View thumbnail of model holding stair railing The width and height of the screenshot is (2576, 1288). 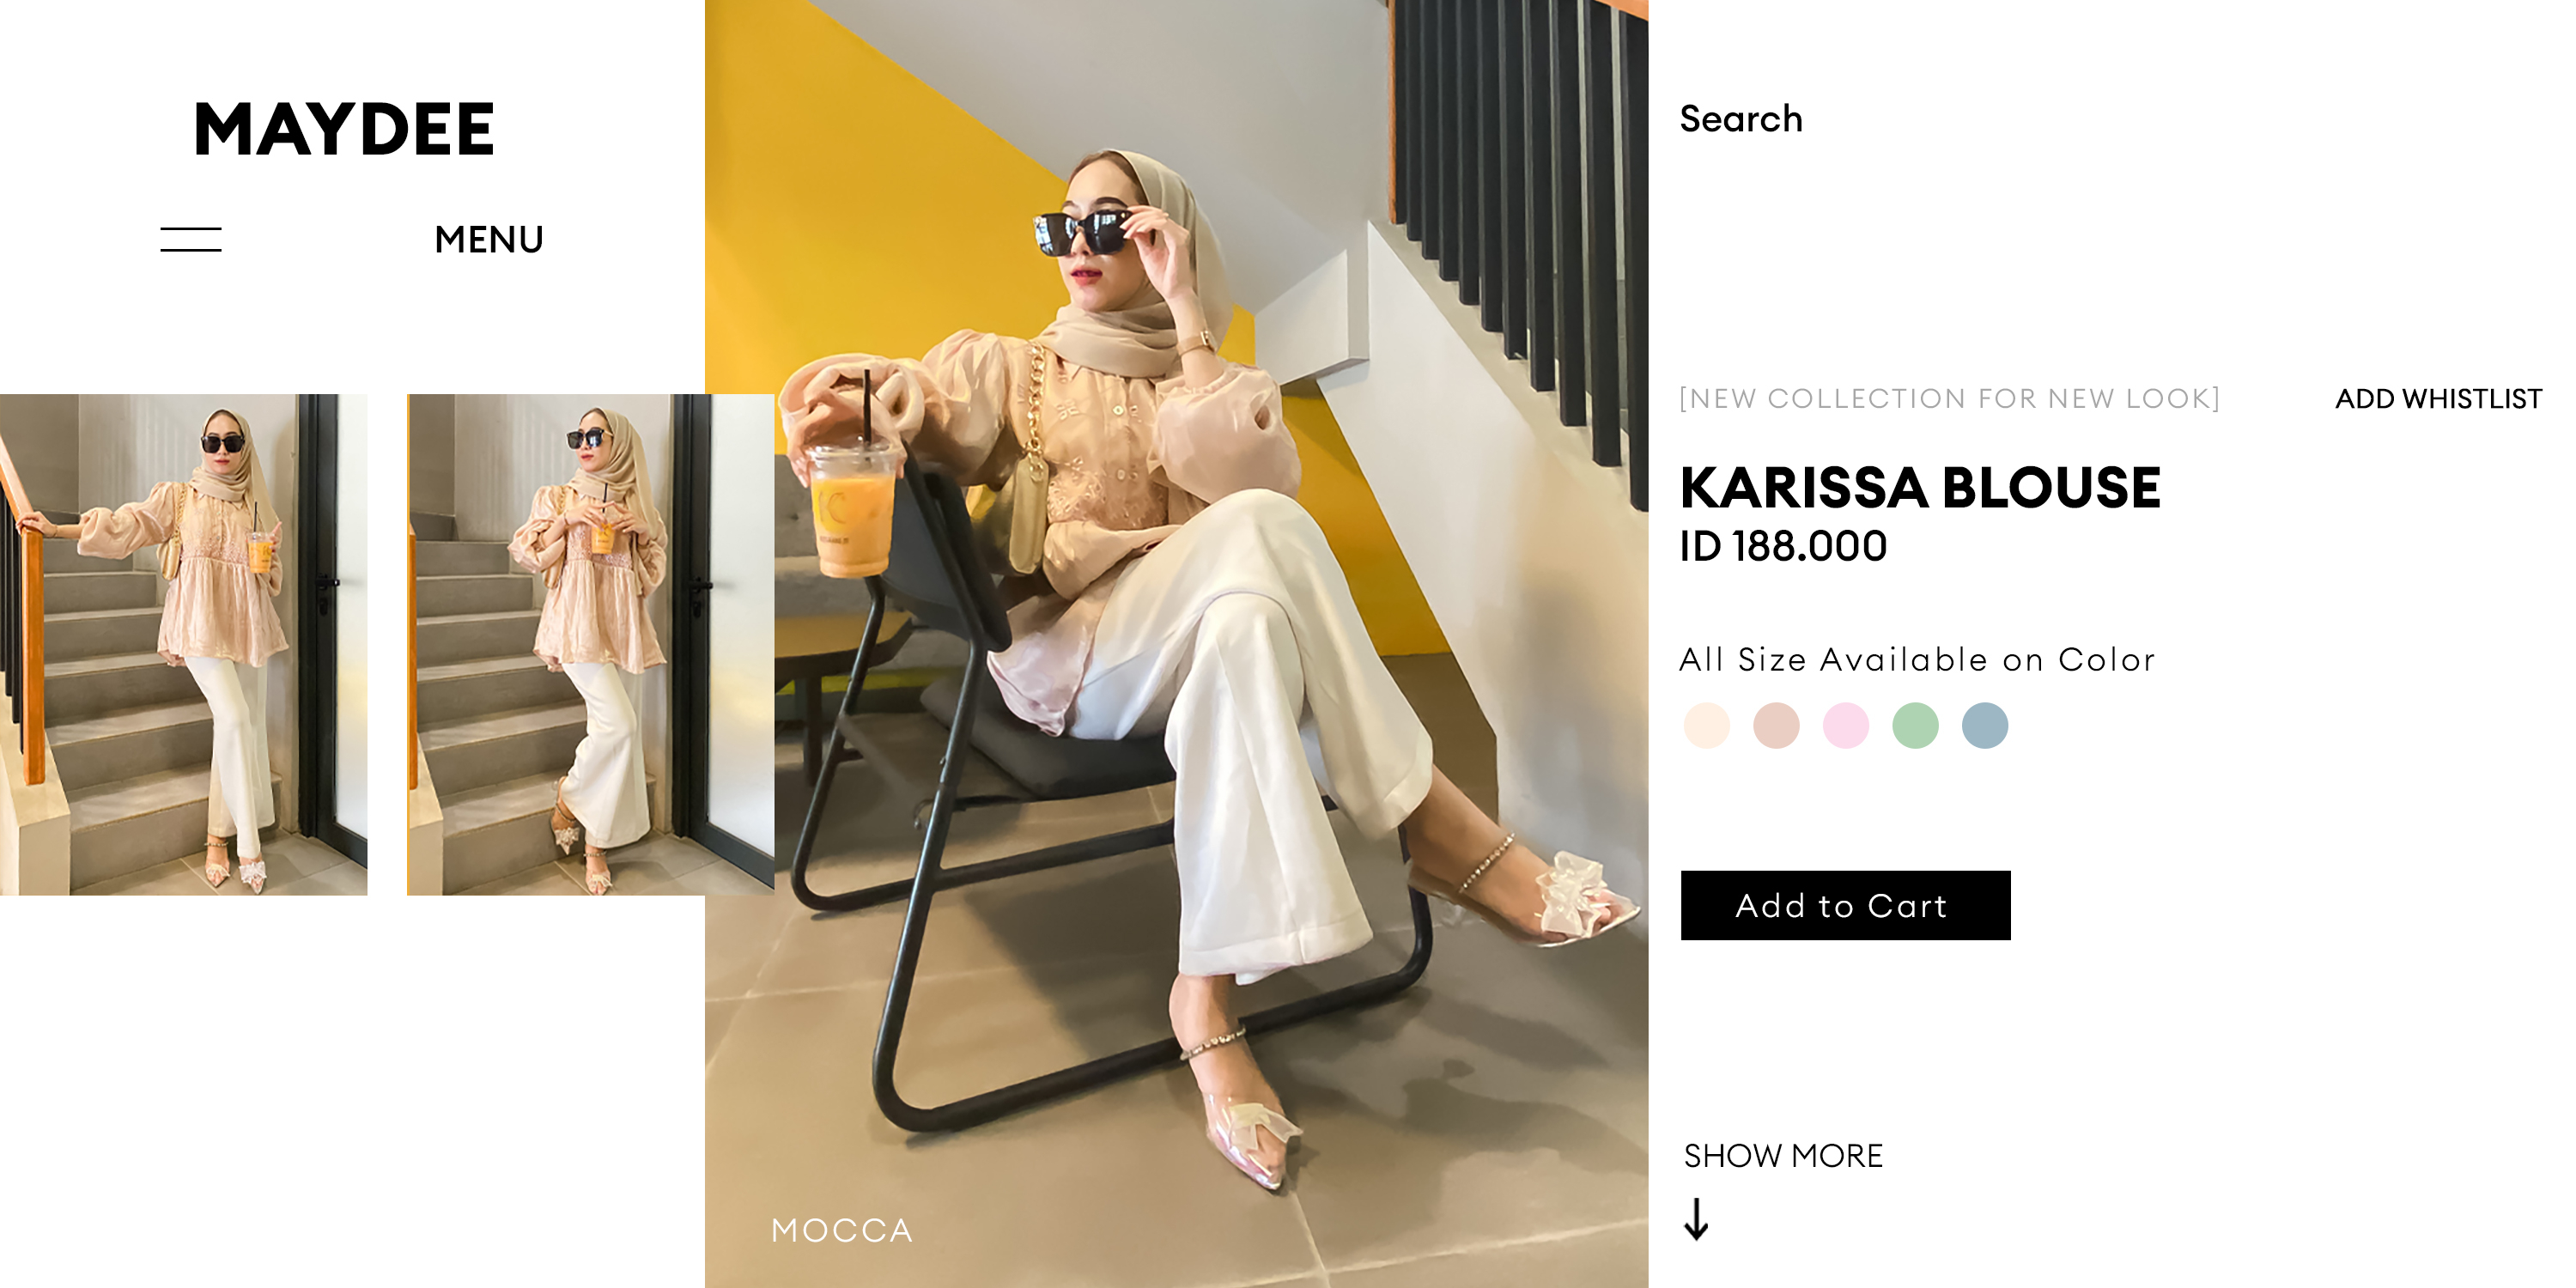184,644
